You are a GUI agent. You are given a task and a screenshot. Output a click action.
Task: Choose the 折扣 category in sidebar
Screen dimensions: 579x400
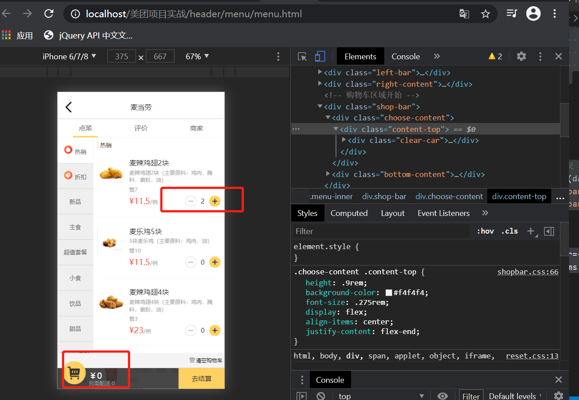pyautogui.click(x=75, y=176)
